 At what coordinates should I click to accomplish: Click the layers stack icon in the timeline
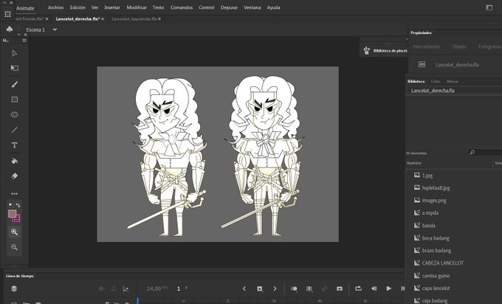click(14, 289)
